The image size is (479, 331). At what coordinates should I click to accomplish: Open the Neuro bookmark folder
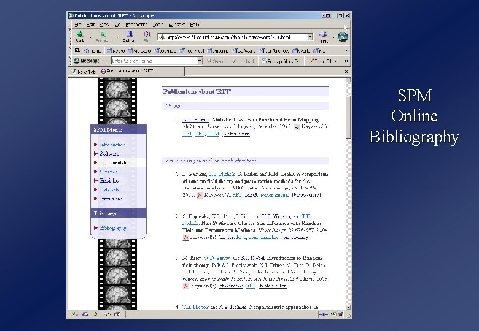pos(116,51)
